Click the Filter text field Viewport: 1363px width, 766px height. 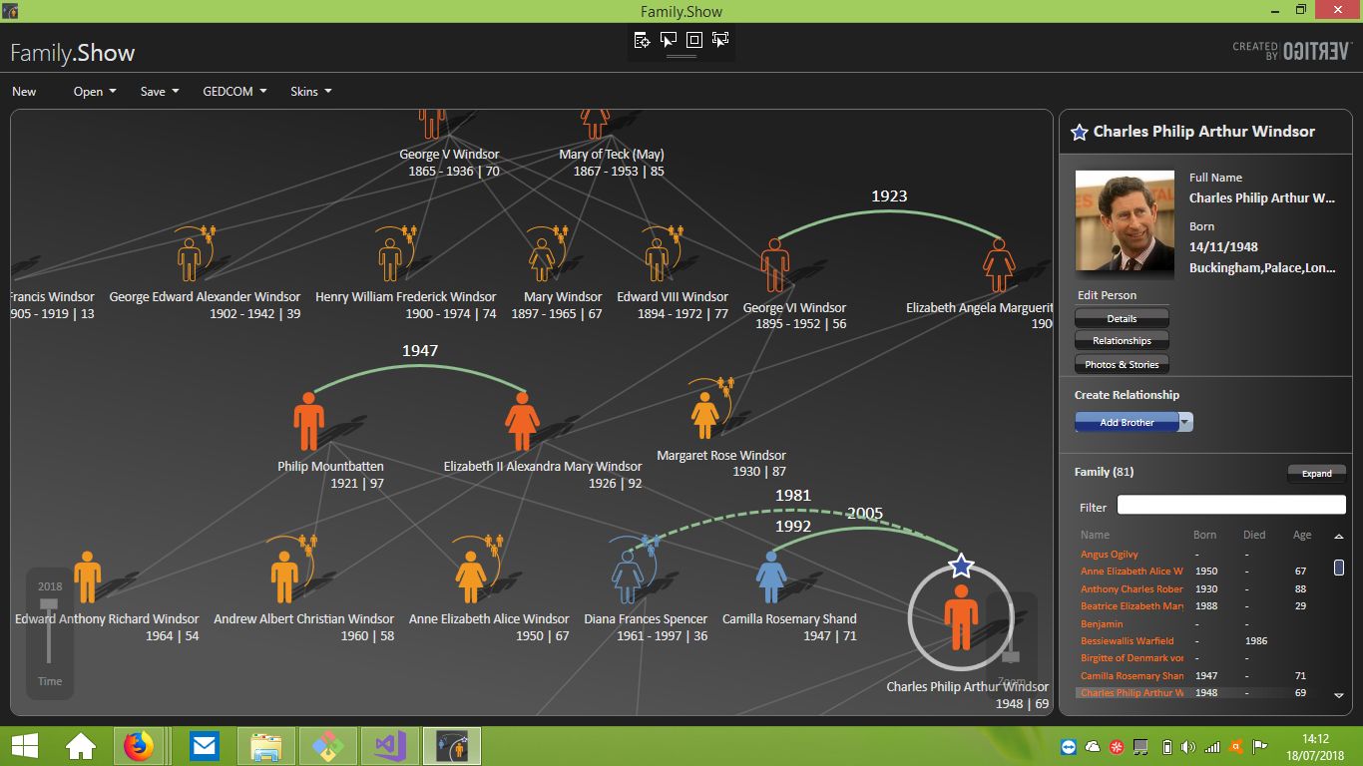point(1230,506)
